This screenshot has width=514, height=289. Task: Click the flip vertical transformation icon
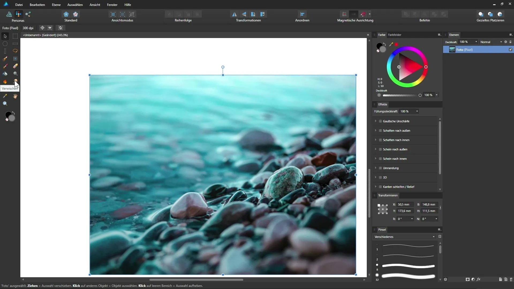244,14
